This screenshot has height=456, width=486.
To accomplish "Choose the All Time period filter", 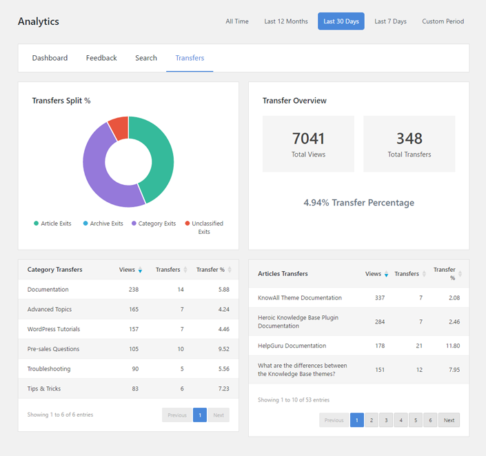I will click(236, 21).
